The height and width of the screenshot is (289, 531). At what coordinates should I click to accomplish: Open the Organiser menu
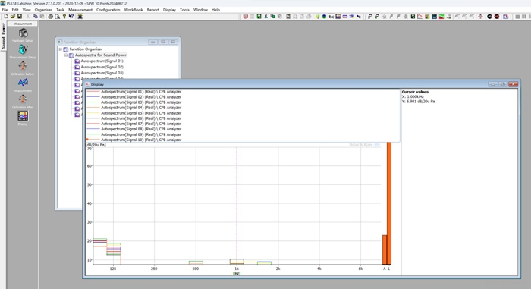43,10
